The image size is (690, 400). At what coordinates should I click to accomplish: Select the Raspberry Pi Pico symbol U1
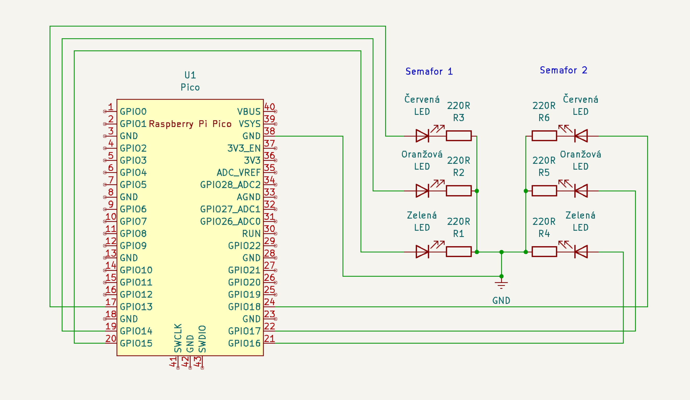click(190, 227)
